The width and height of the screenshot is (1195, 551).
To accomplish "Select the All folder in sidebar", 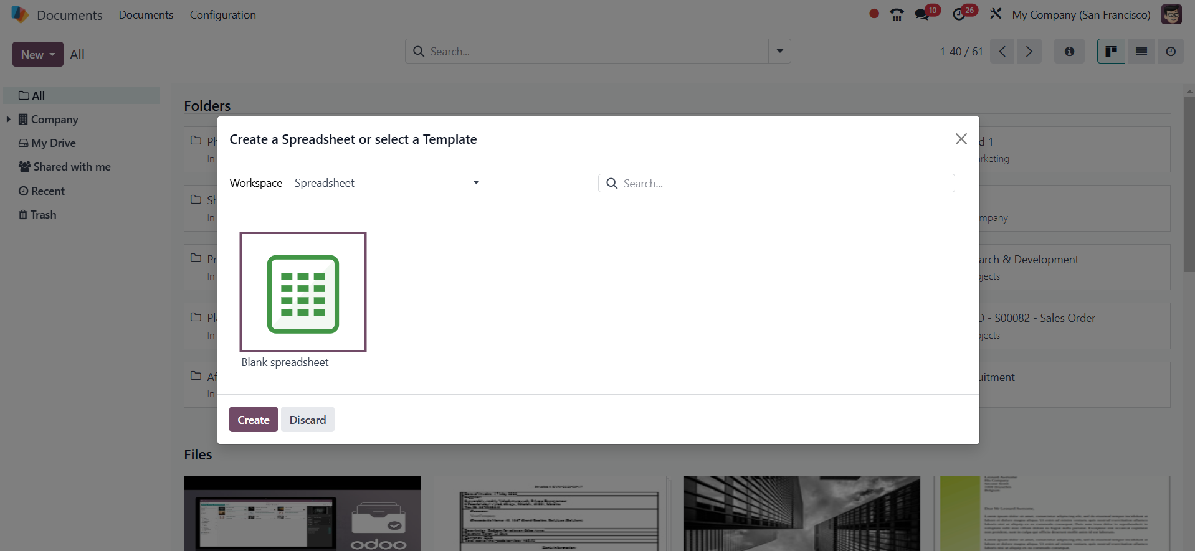I will tap(82, 95).
